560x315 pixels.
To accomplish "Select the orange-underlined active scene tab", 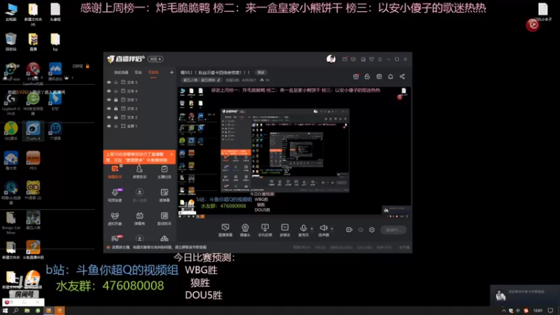I will click(153, 73).
